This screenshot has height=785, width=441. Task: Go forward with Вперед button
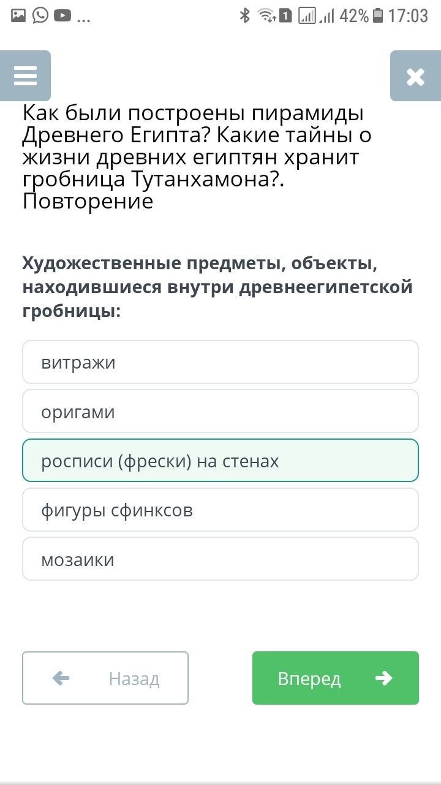pos(336,678)
